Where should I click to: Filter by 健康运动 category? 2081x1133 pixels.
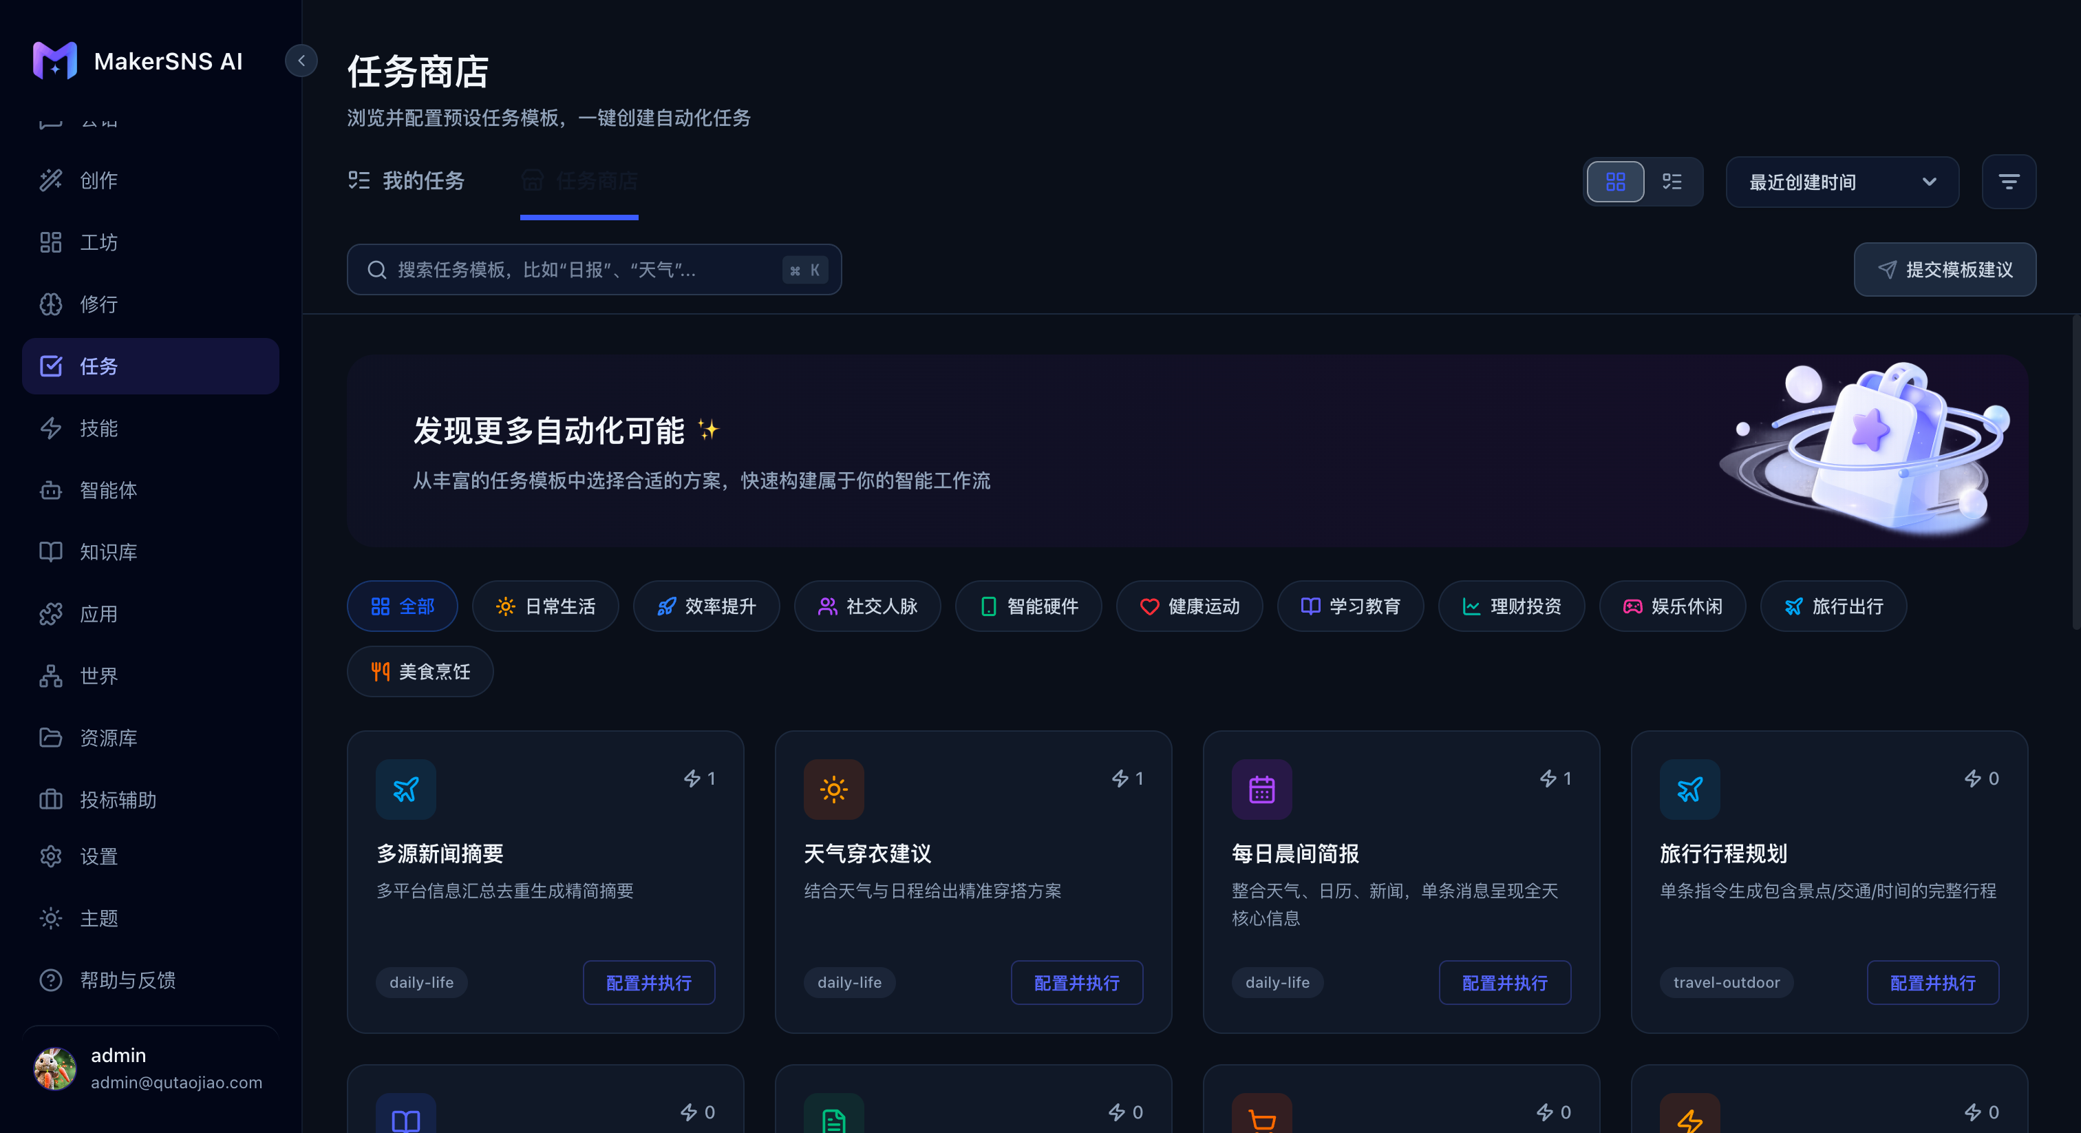tap(1189, 606)
